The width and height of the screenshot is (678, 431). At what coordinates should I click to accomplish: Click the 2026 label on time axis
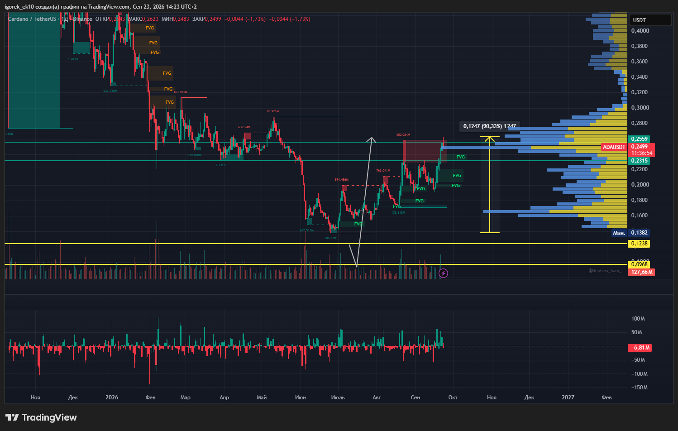tap(111, 397)
